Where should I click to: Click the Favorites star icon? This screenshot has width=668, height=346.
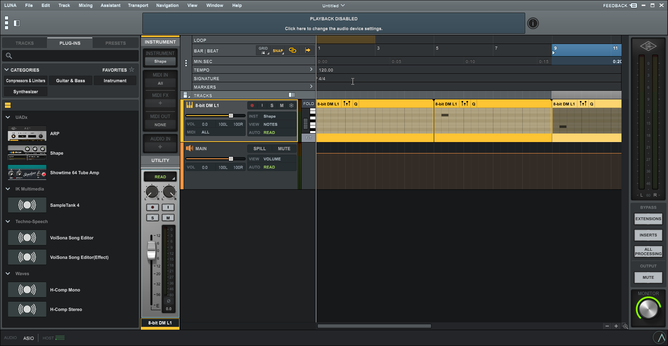click(131, 70)
